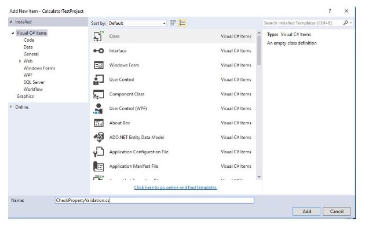
Task: Pick the User Control template icon
Action: tap(98, 80)
